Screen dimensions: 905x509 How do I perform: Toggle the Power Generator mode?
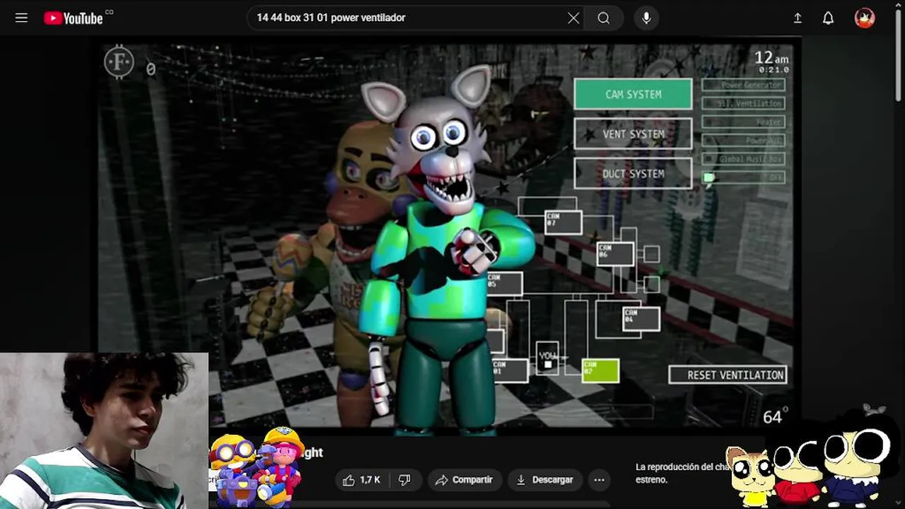(x=743, y=85)
